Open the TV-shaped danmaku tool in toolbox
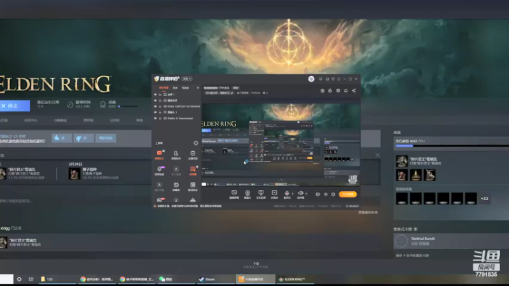 click(176, 186)
